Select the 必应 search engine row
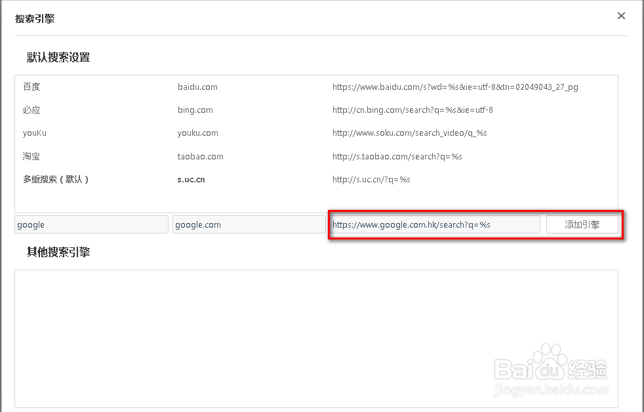Image resolution: width=644 pixels, height=412 pixels. [316, 110]
